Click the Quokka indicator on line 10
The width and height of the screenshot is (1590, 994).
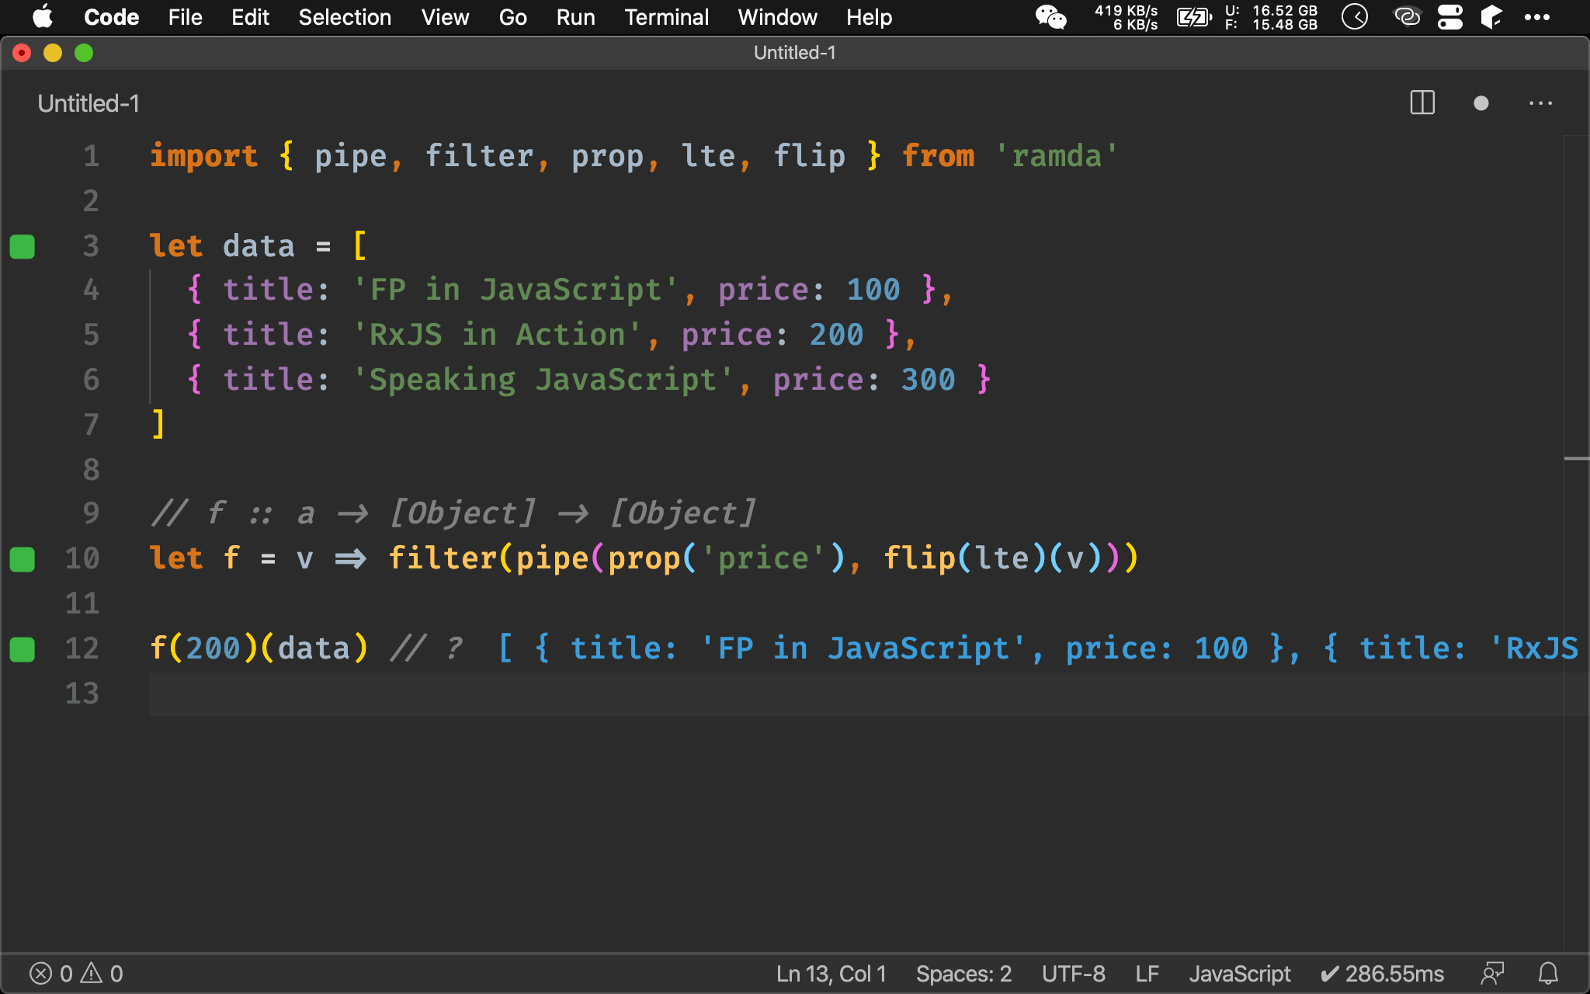[22, 559]
